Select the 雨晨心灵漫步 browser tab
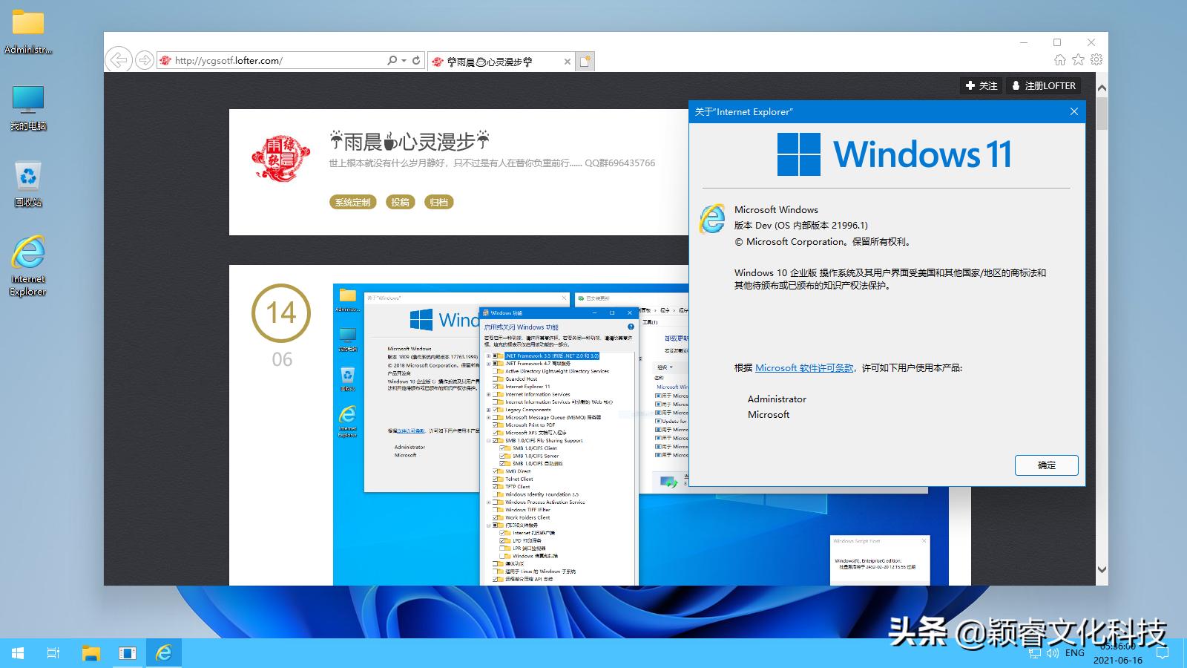Image resolution: width=1187 pixels, height=668 pixels. [487, 62]
